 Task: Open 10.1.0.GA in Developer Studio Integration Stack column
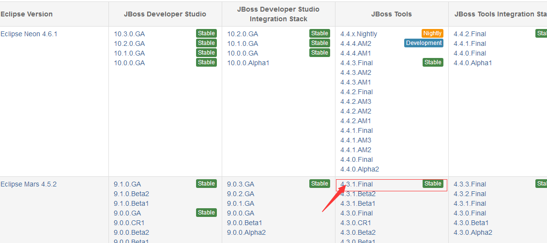click(x=243, y=43)
